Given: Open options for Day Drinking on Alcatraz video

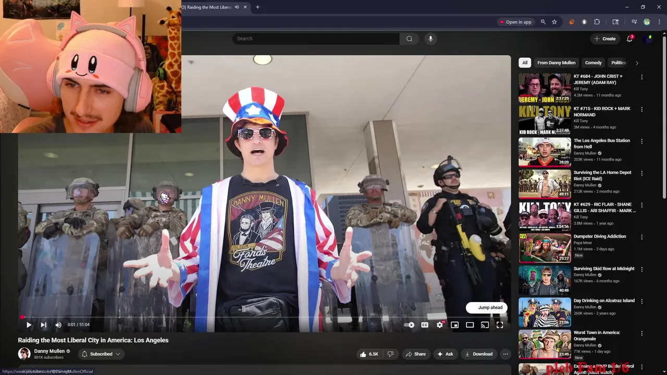Looking at the screenshot, I should click(x=641, y=301).
